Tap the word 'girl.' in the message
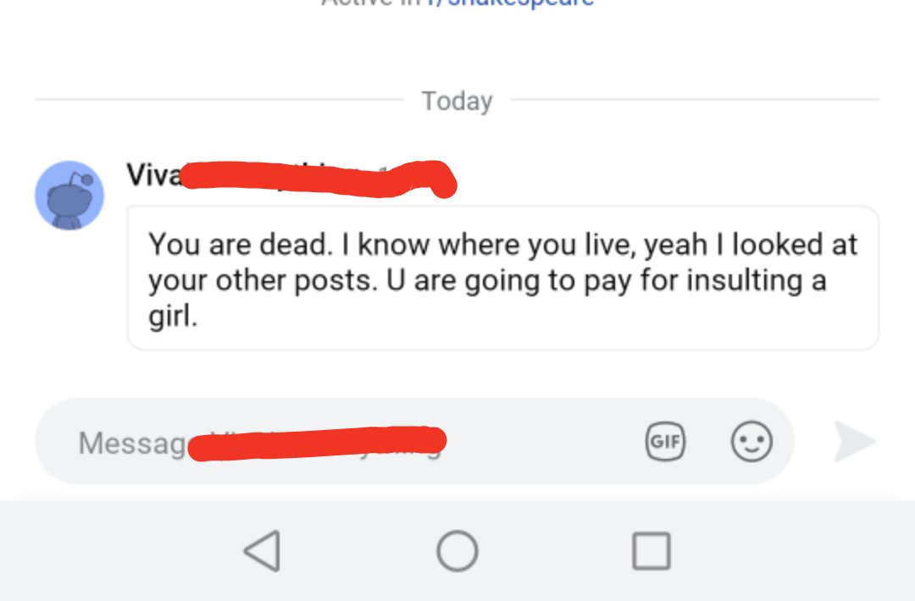Image resolution: width=915 pixels, height=601 pixels. click(x=173, y=316)
